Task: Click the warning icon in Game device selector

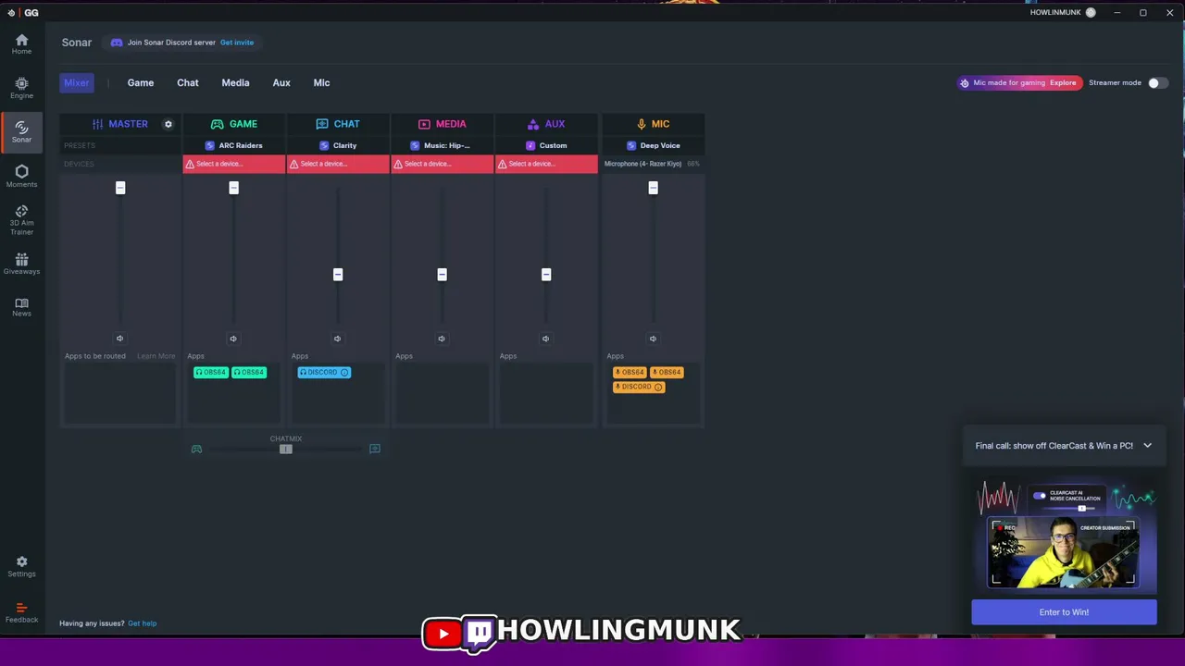Action: point(190,164)
